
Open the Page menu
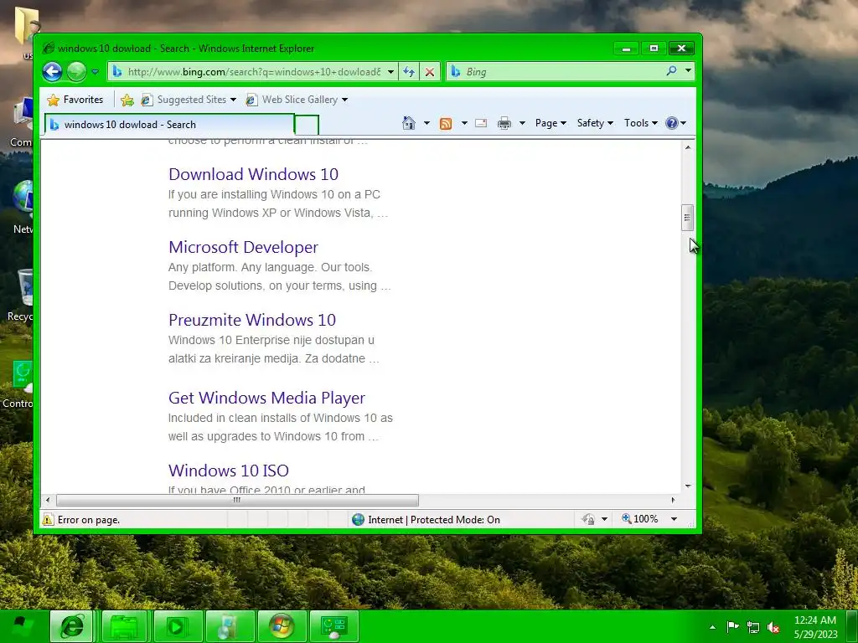(x=550, y=123)
